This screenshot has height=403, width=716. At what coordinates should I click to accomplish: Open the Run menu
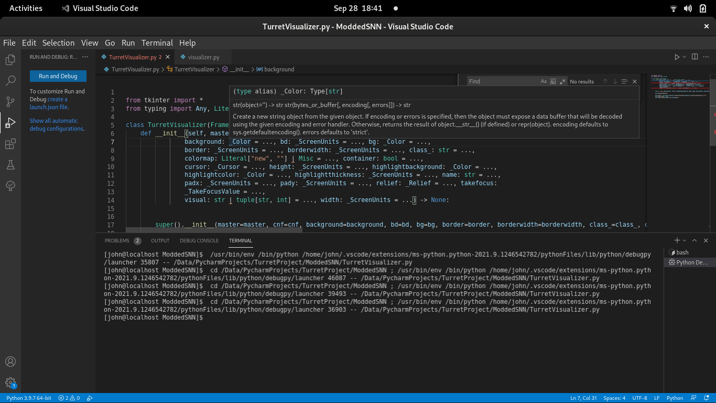click(128, 43)
